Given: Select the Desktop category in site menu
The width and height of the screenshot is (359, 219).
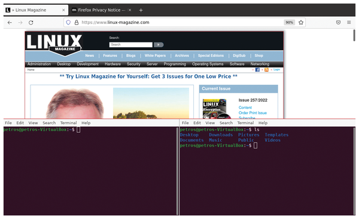Looking at the screenshot, I should point(64,64).
